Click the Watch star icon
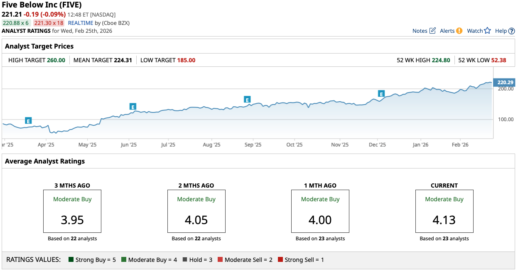Viewport: 518px width, 271px height. 488,31
